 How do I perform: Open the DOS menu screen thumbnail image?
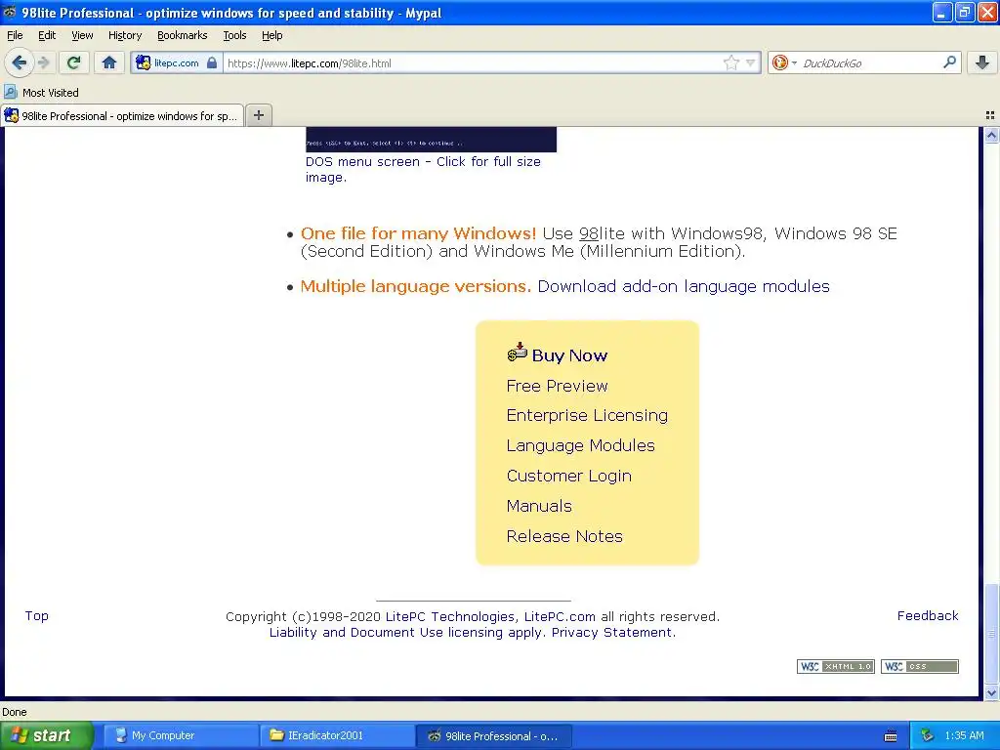tap(431, 139)
